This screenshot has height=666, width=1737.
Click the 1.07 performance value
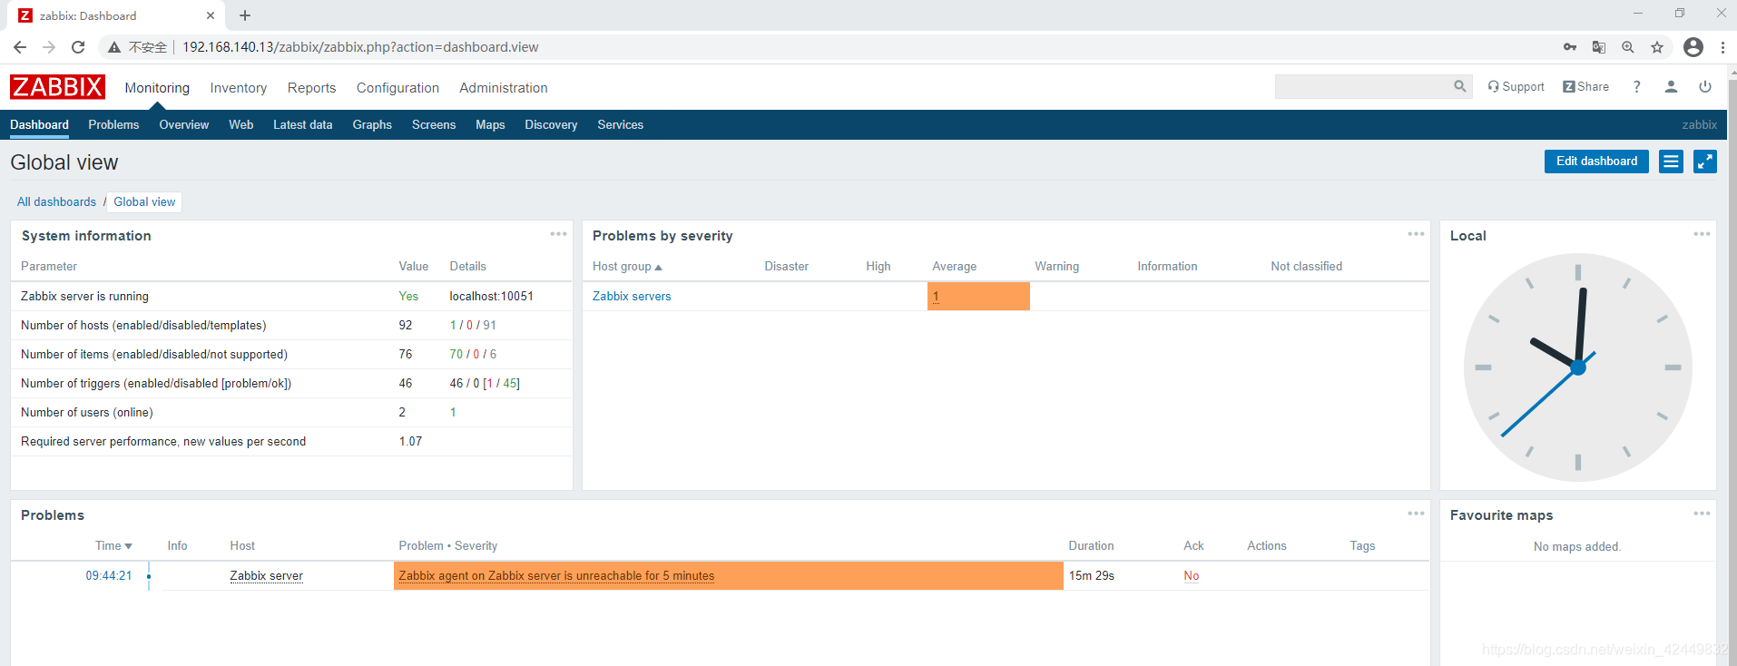point(410,442)
